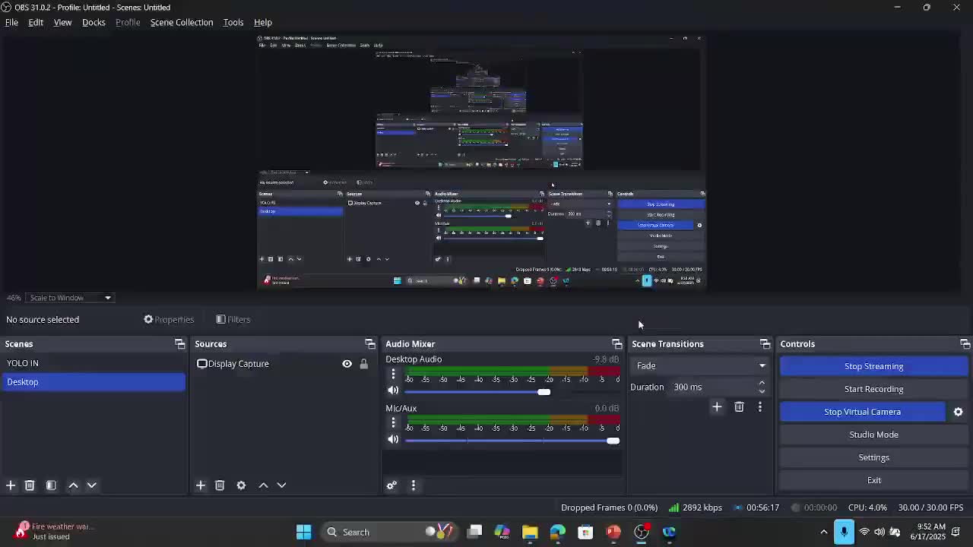This screenshot has height=547, width=973.
Task: Undock the Audio Mixer panel
Action: coord(617,344)
